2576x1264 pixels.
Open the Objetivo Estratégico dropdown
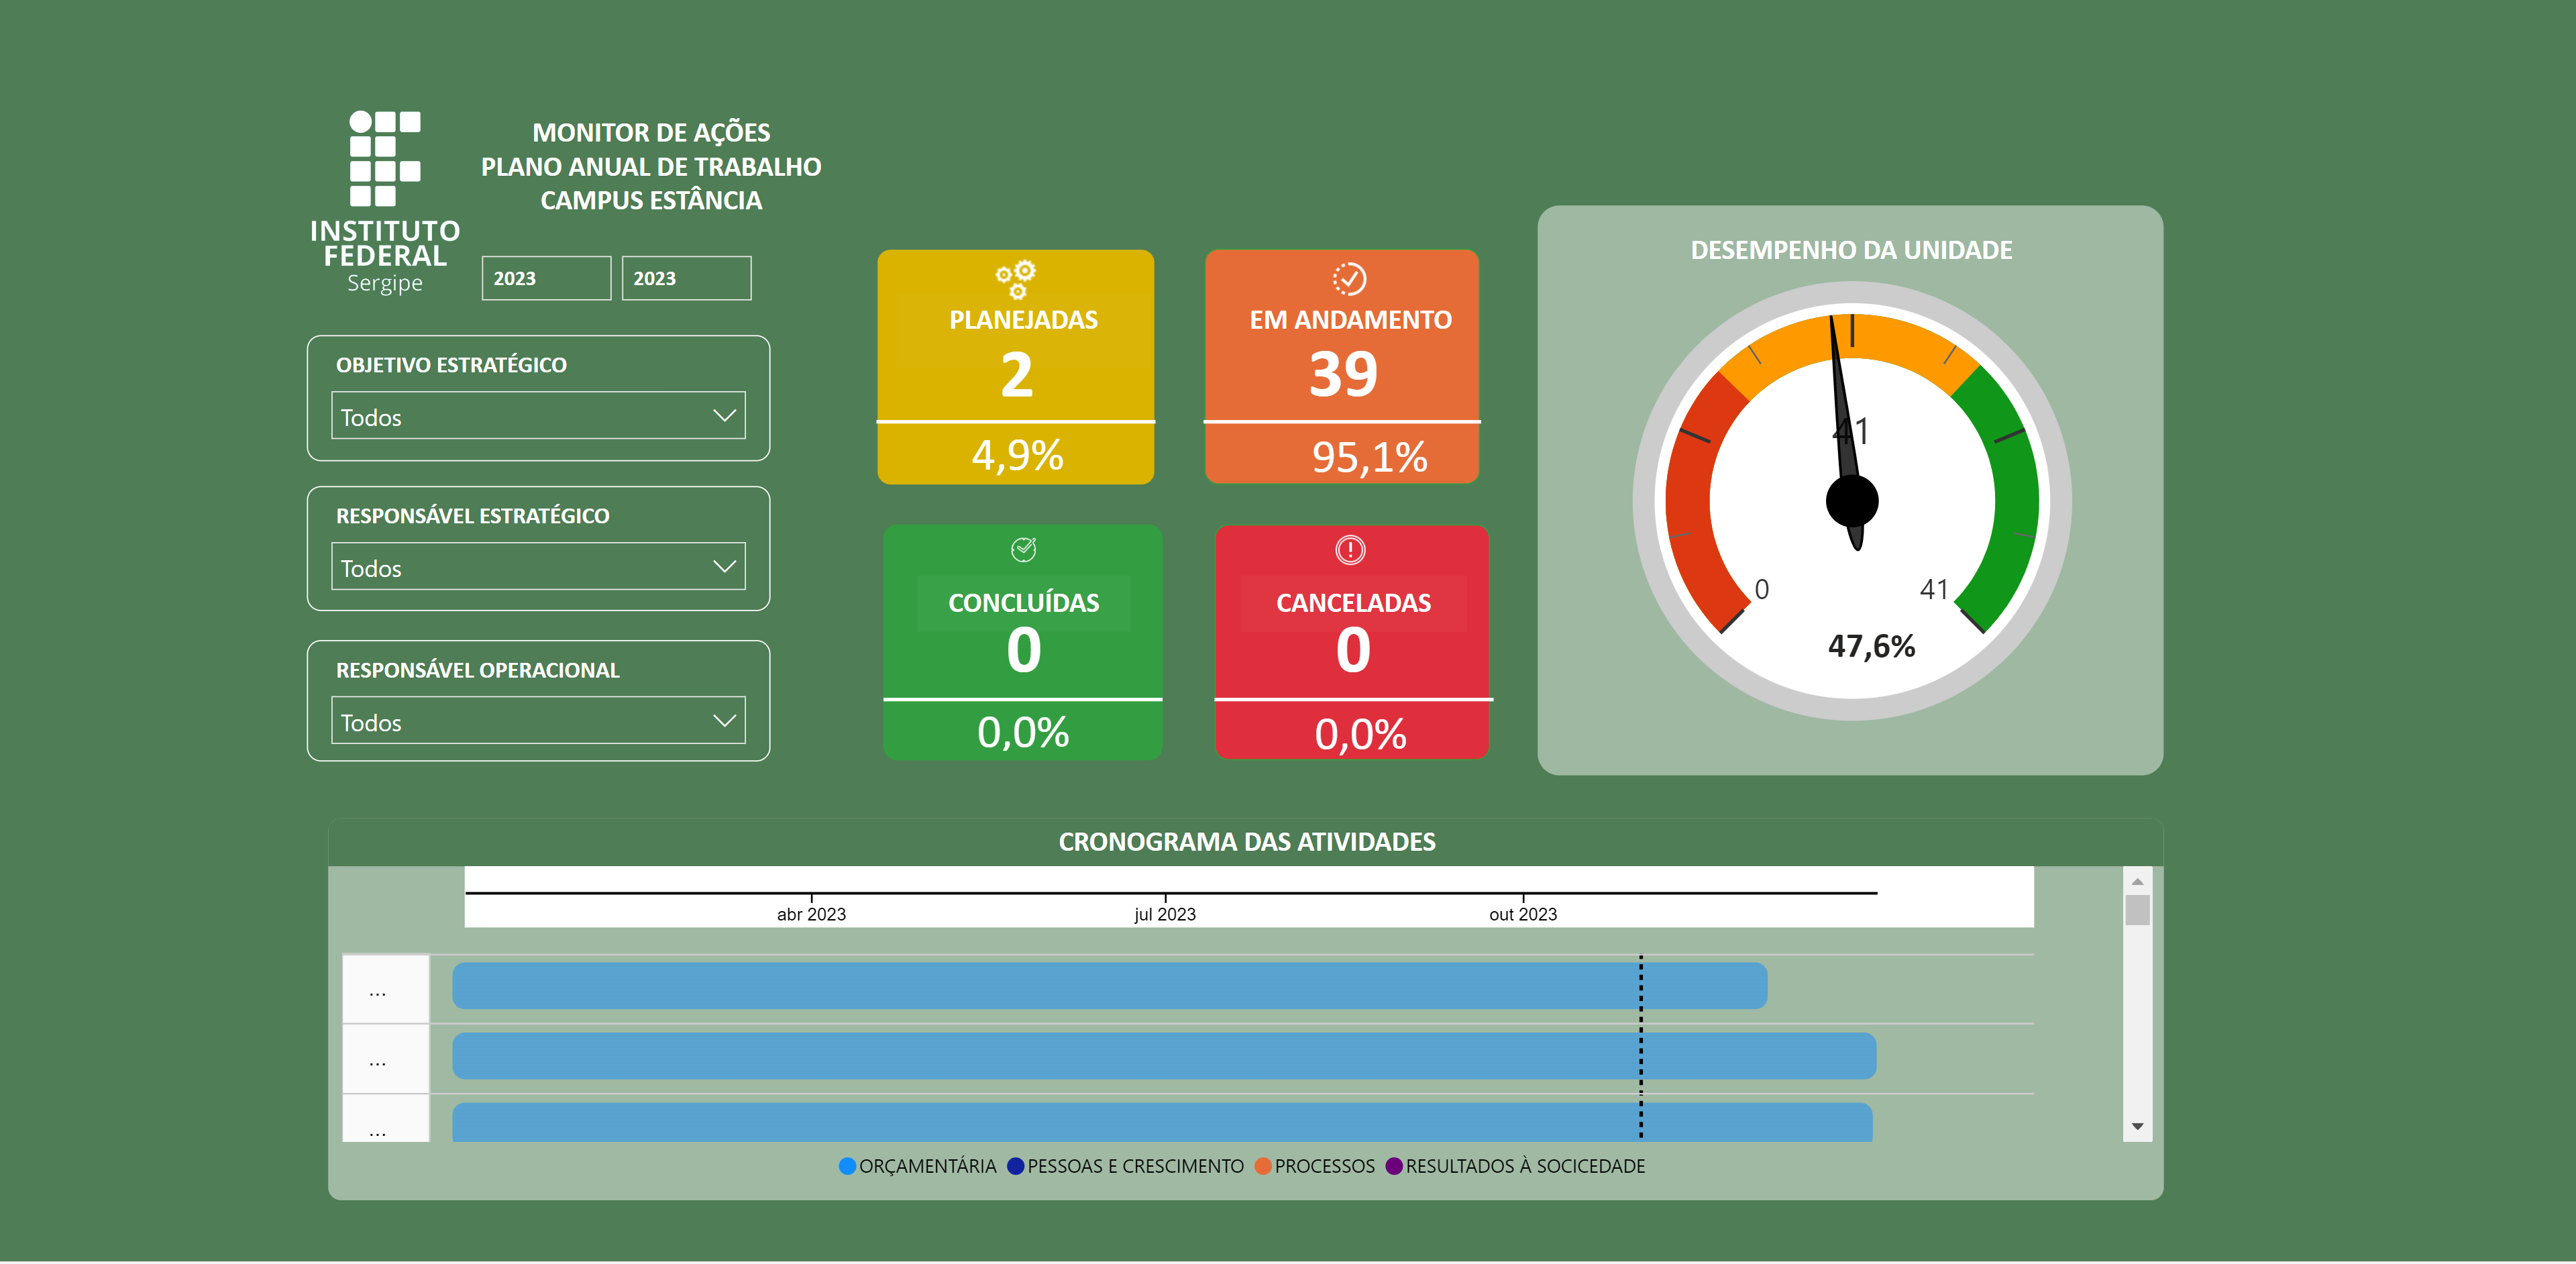(538, 415)
